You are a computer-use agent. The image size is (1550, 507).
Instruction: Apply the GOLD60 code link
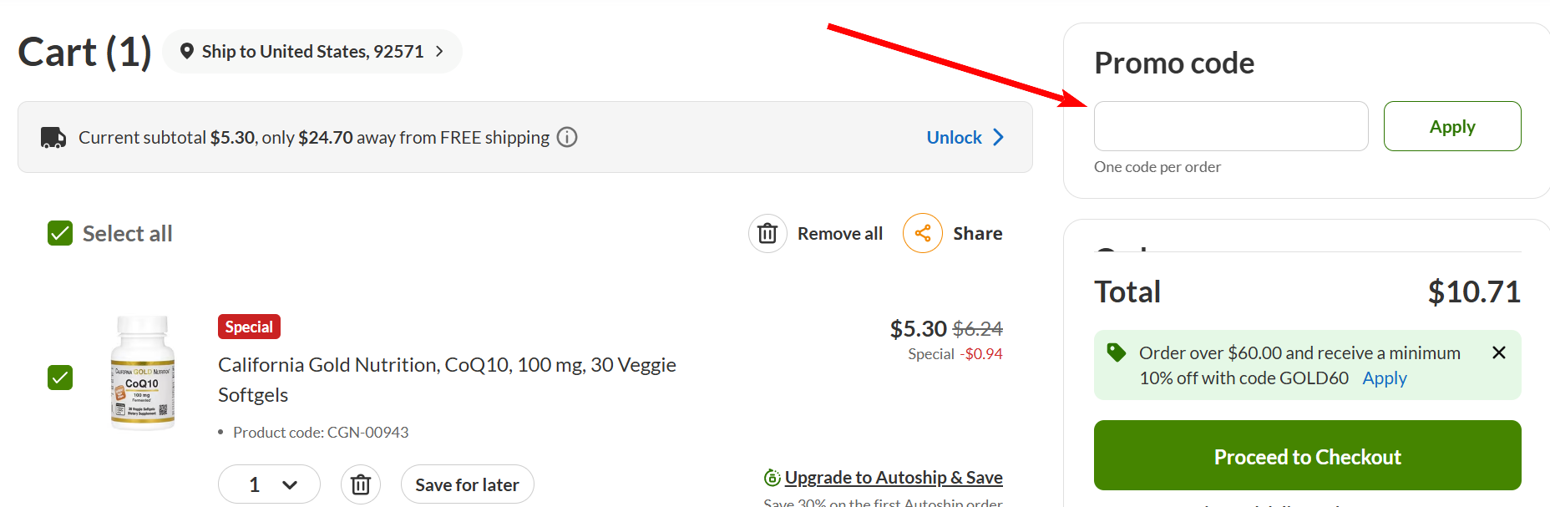(1385, 378)
